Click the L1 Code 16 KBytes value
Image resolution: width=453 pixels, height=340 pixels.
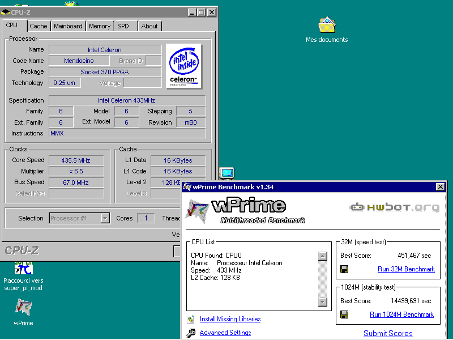(178, 171)
